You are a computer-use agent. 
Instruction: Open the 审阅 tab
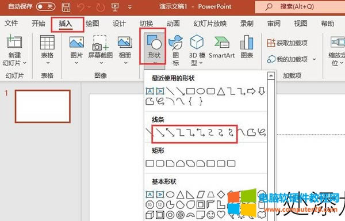(274, 23)
